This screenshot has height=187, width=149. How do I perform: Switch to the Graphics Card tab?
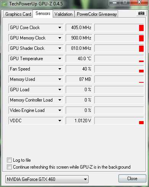coord(18,14)
